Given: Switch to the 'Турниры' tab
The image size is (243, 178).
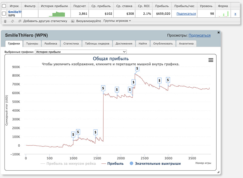Looking at the screenshot, I should pos(32,44).
